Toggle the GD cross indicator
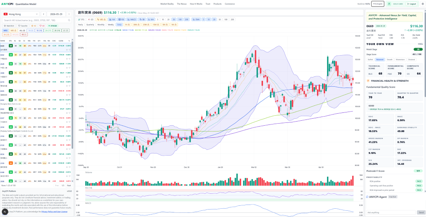 [x=90, y=20]
